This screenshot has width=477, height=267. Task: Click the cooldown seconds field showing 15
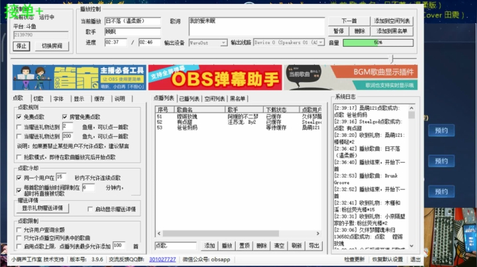pos(61,177)
